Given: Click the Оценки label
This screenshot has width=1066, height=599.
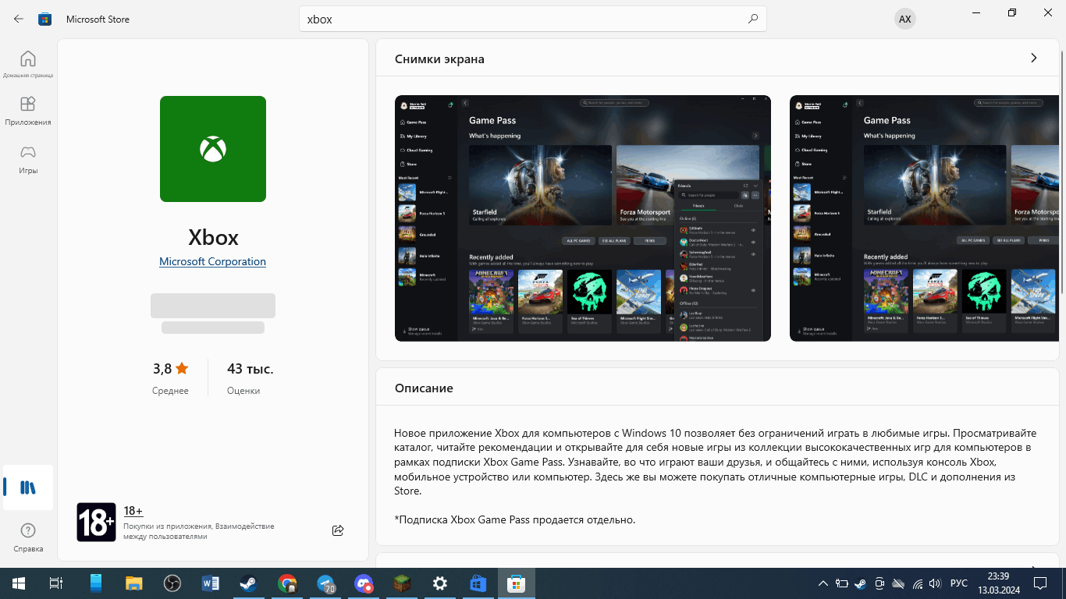Looking at the screenshot, I should pyautogui.click(x=243, y=391).
